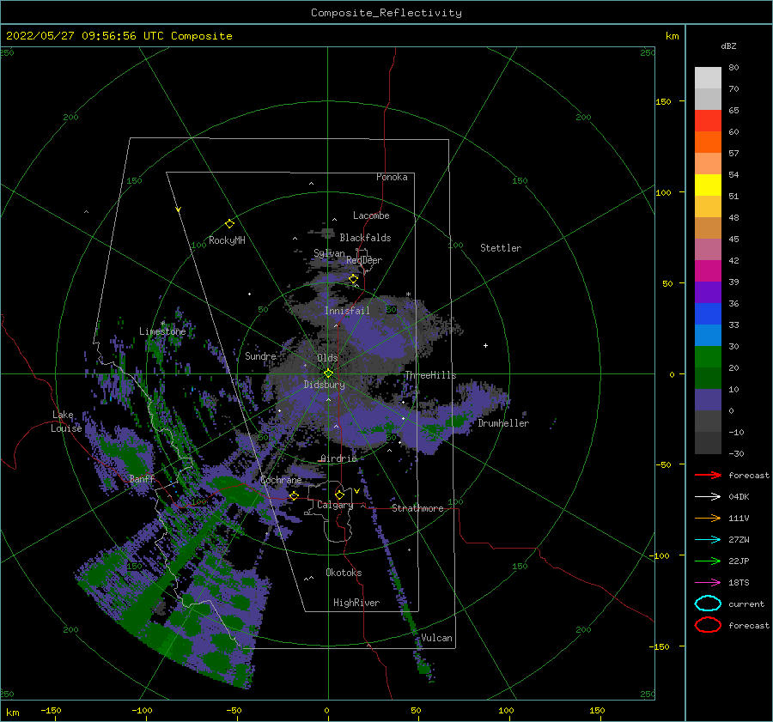
Task: Click the cyan 'current' ellipse in legend
Action: (708, 604)
